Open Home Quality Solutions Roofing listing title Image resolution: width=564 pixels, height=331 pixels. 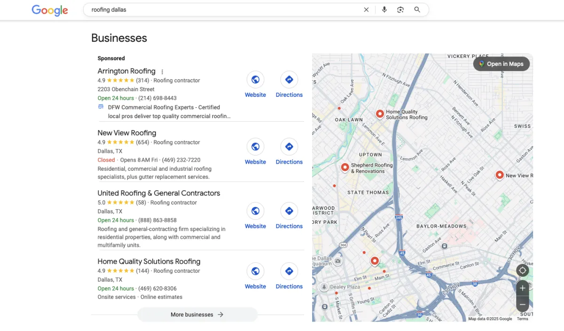coord(149,261)
